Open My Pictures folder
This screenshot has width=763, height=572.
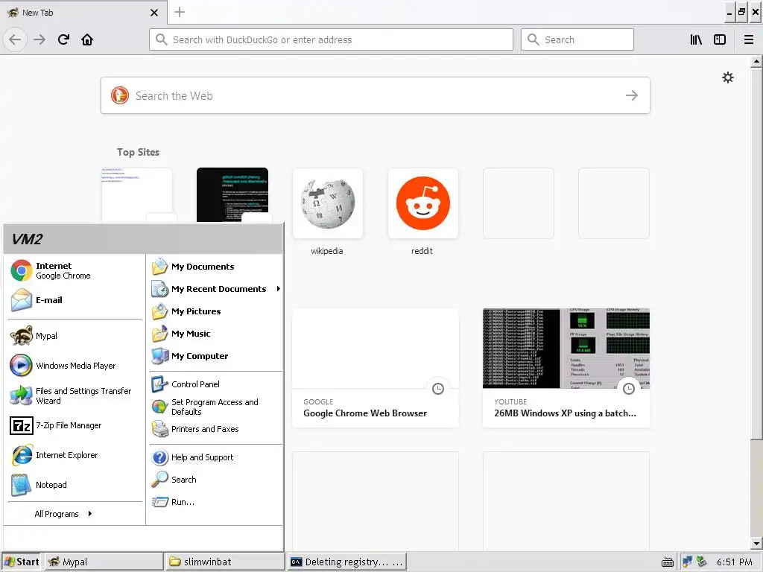(216, 311)
